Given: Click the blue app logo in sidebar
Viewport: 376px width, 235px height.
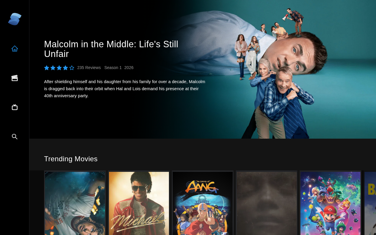Looking at the screenshot, I should tap(15, 19).
